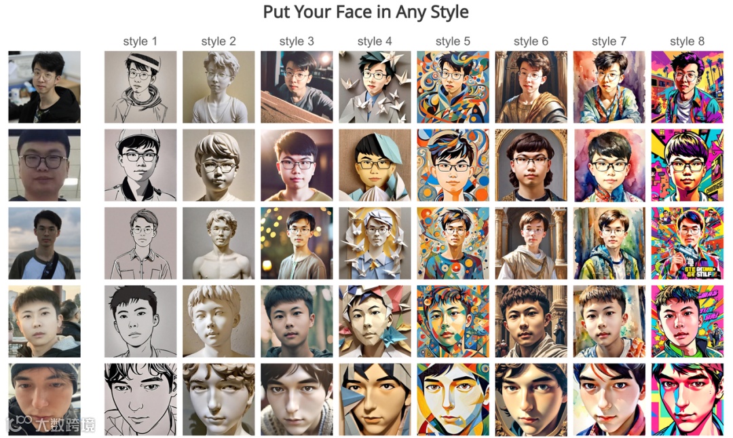Open the second row style 6 oval-frame painting
The width and height of the screenshot is (733, 438).
pos(531,165)
